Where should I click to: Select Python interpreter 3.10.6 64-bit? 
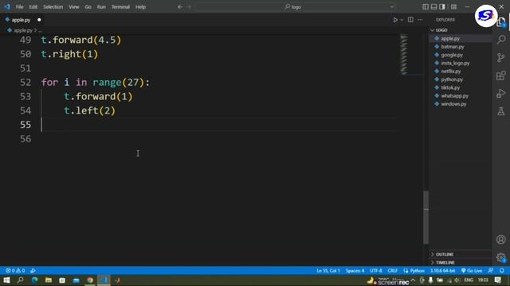pos(443,271)
